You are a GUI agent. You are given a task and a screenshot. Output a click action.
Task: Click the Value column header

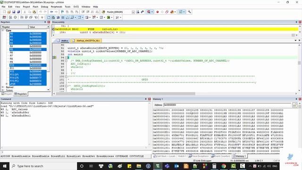click(x=38, y=27)
